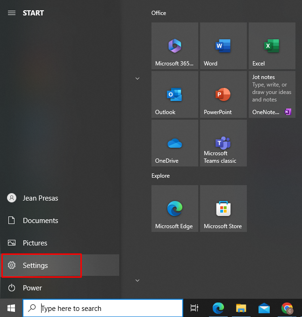The height and width of the screenshot is (317, 302).
Task: Open the OneNote Jot notes tile
Action: (x=272, y=94)
